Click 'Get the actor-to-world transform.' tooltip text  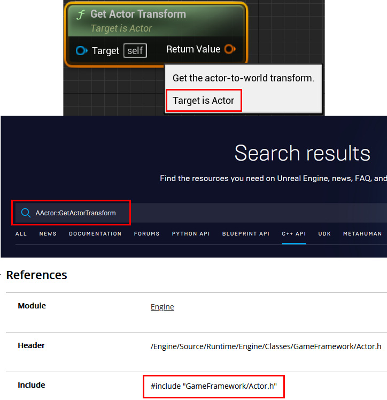point(243,78)
